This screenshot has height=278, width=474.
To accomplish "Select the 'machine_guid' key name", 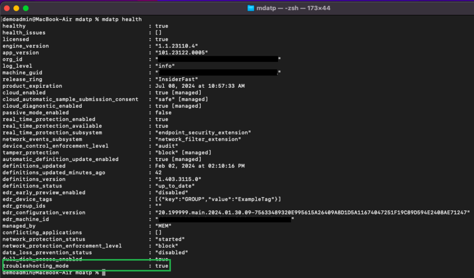I will (22, 73).
